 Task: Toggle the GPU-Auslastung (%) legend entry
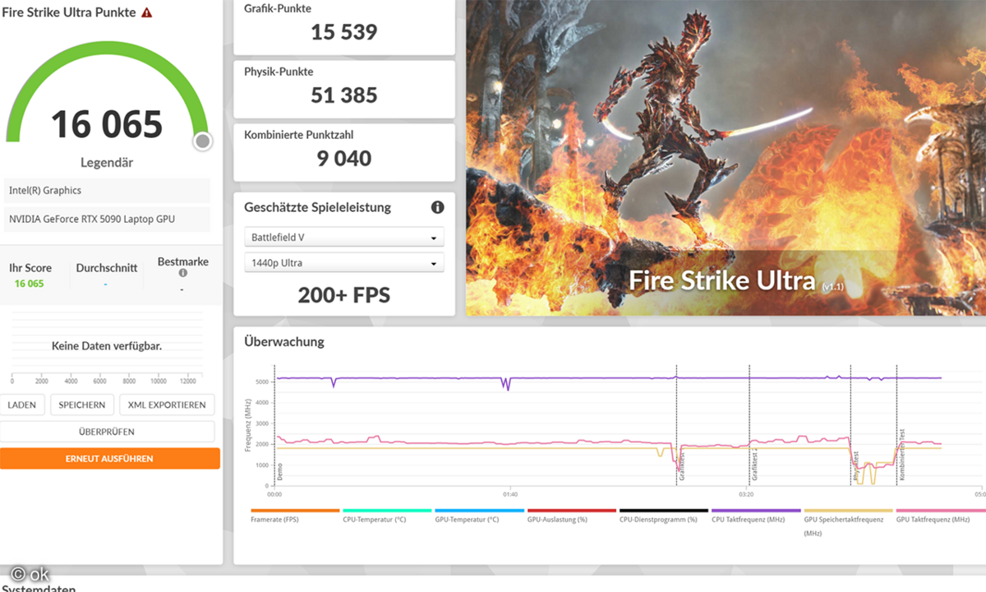tap(571, 516)
